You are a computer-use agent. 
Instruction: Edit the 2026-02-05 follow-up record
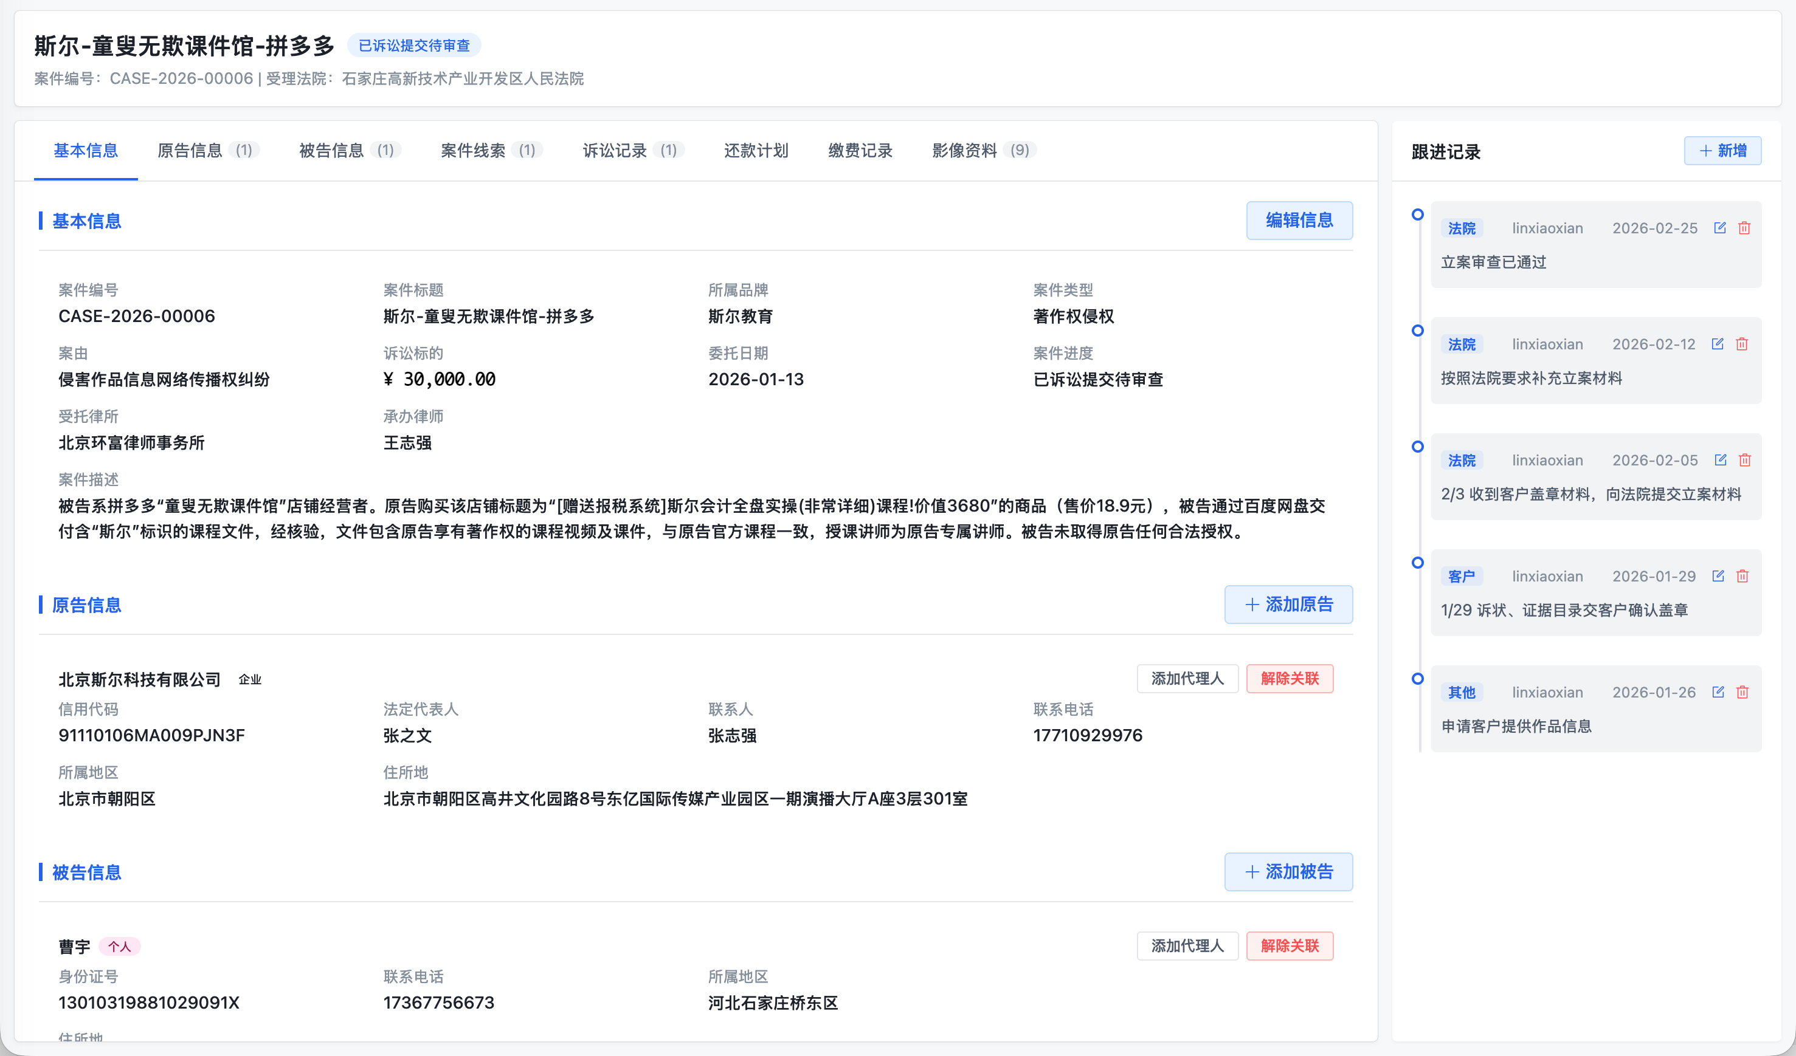pos(1720,460)
